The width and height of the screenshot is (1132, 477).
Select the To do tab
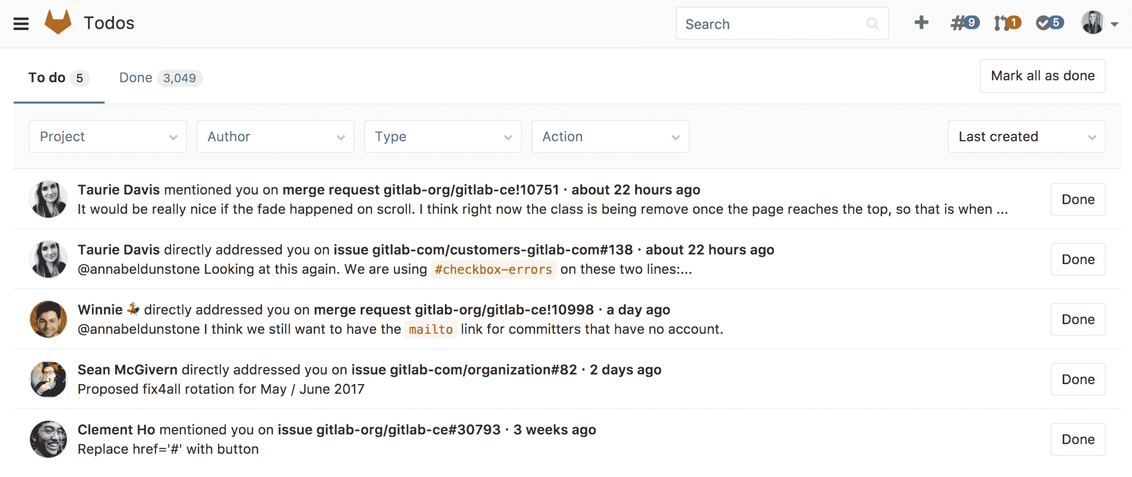[x=58, y=78]
